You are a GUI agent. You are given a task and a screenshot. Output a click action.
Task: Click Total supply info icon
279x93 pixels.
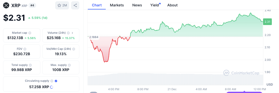tap(31, 65)
